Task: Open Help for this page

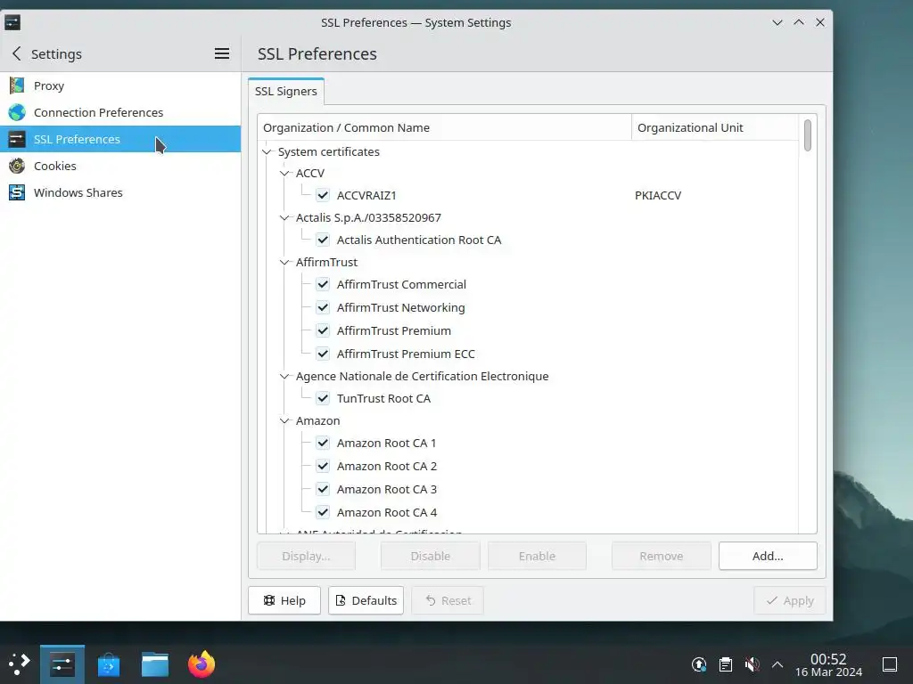Action: click(x=284, y=600)
